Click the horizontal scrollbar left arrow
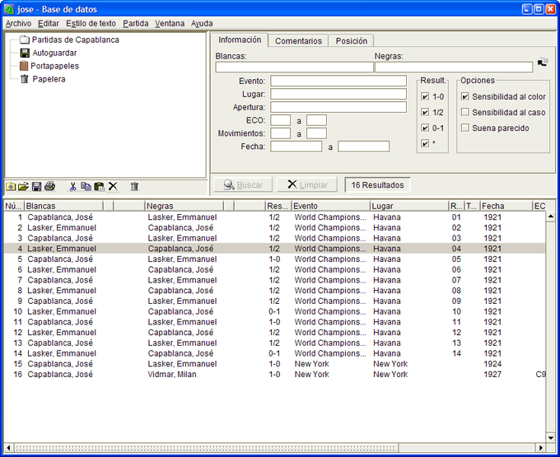Screen dimensions: 560x457 tap(8, 447)
